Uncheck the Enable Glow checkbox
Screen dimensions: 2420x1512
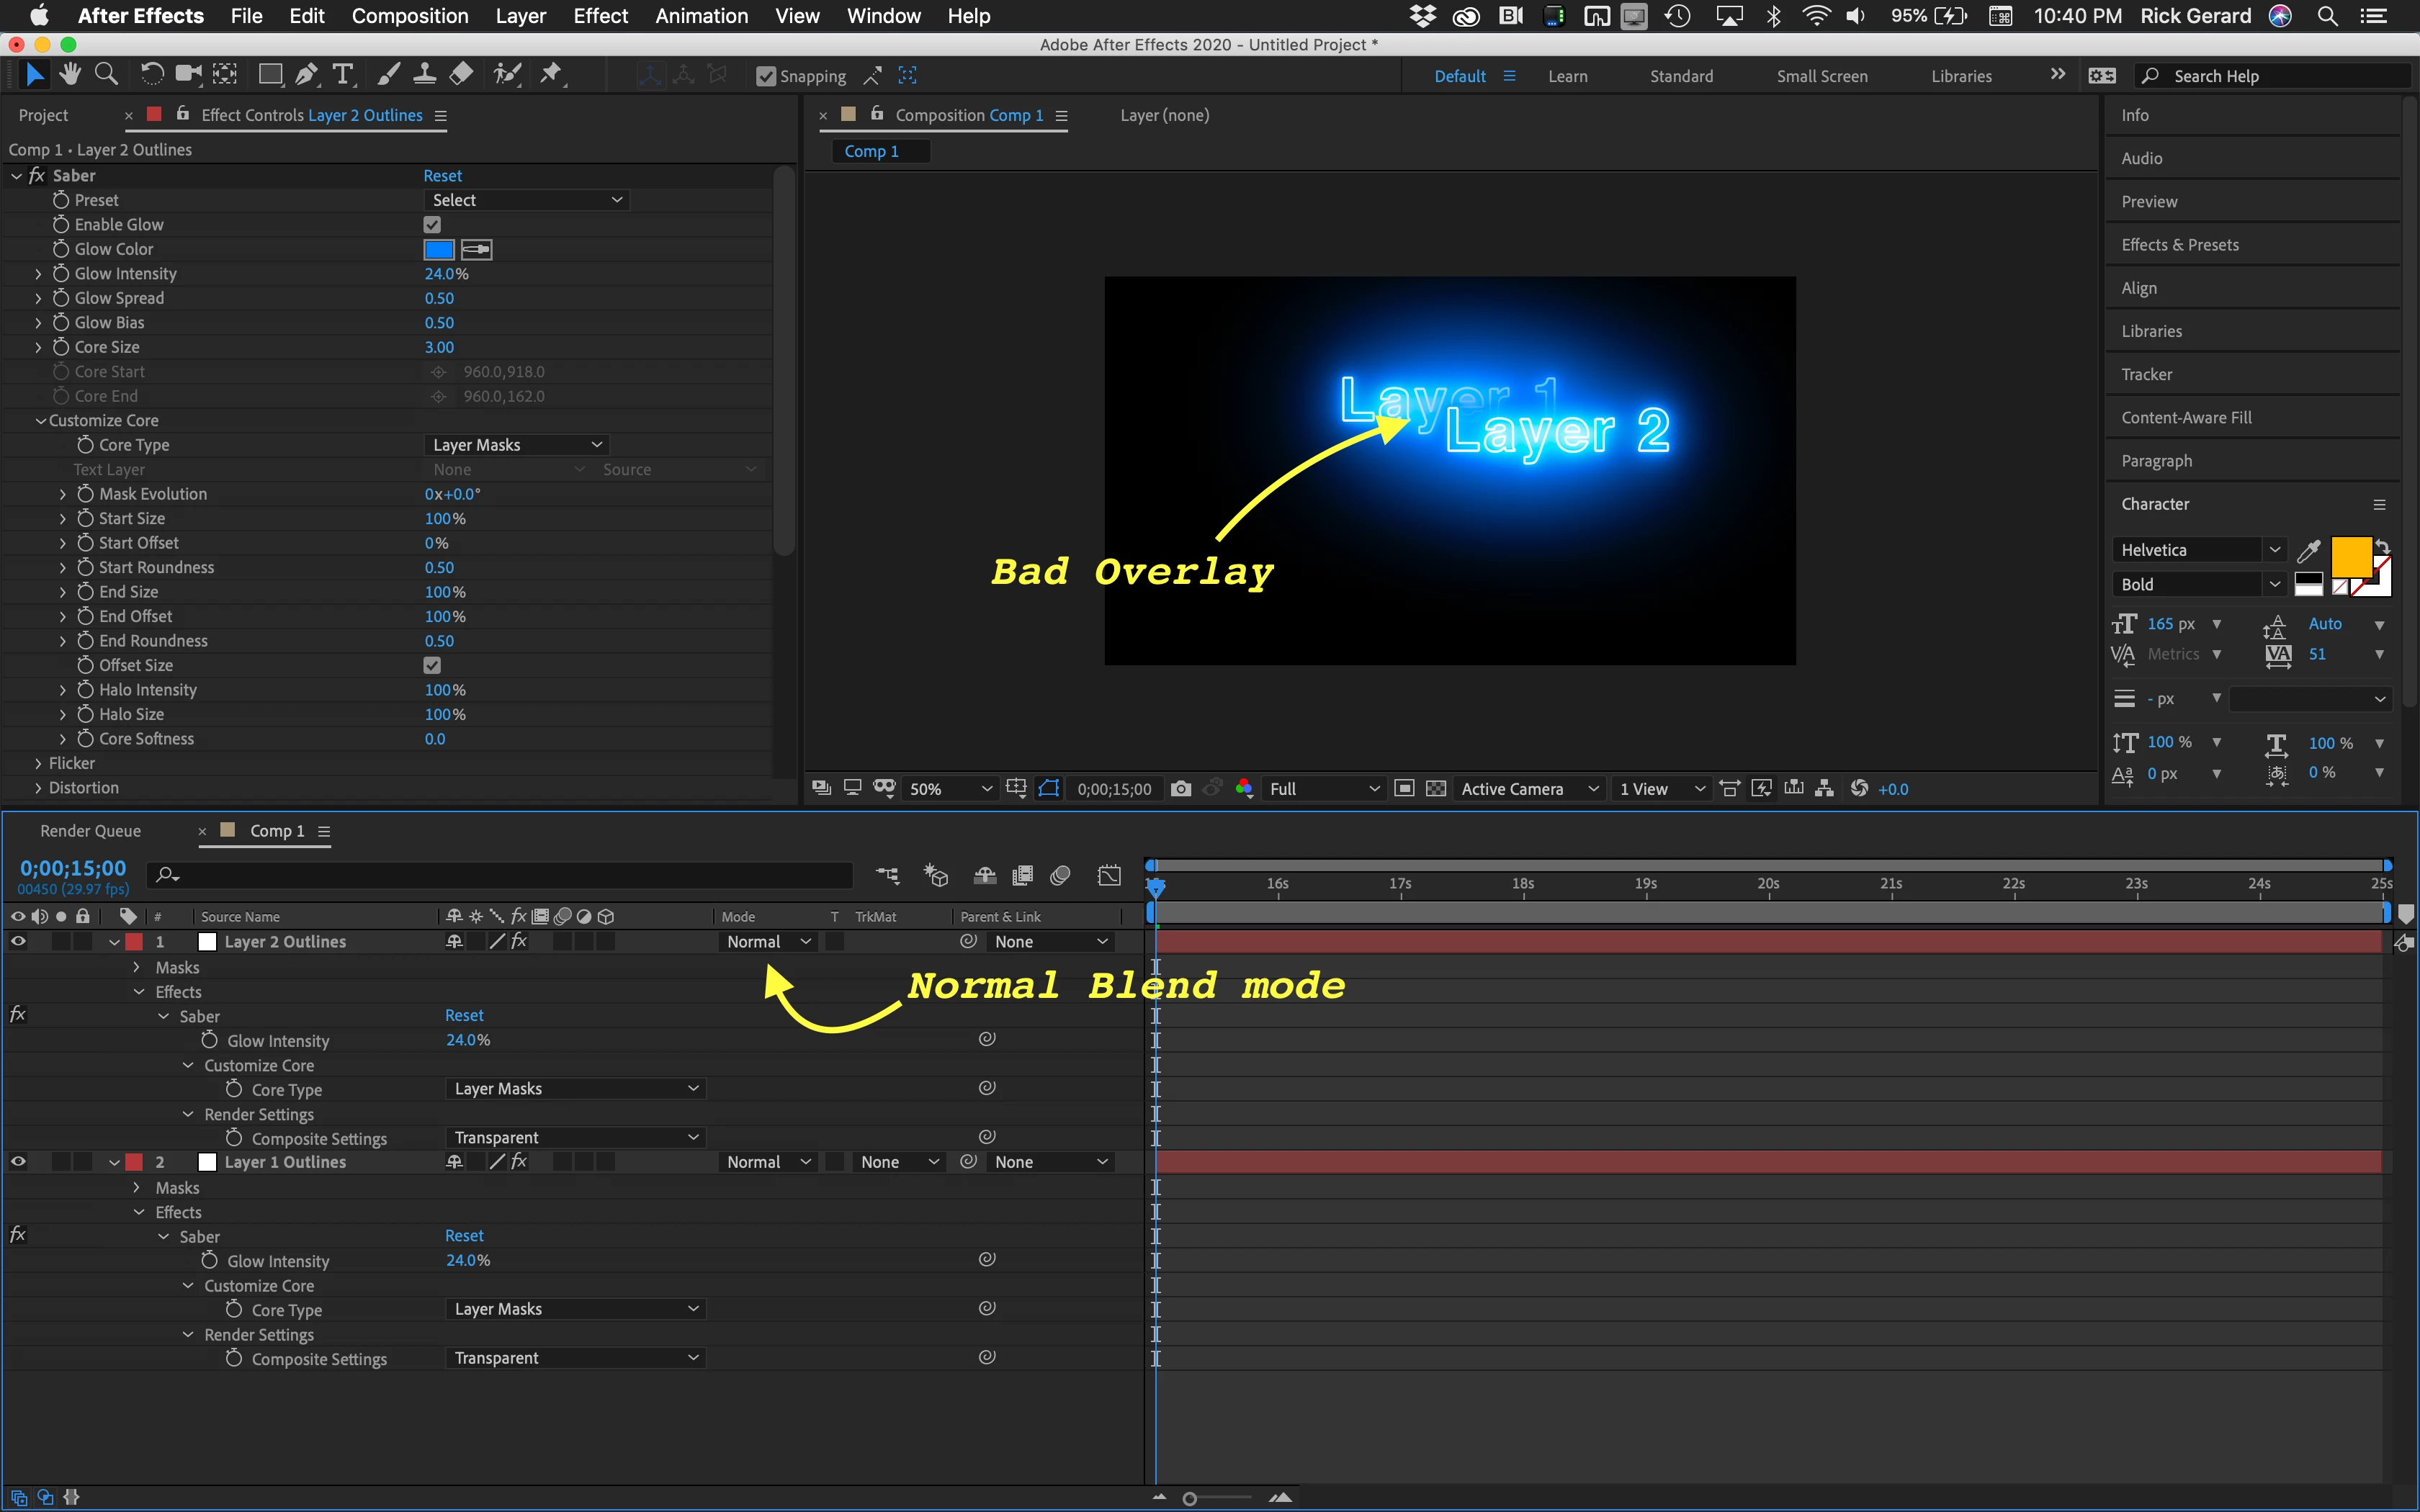[x=432, y=225]
